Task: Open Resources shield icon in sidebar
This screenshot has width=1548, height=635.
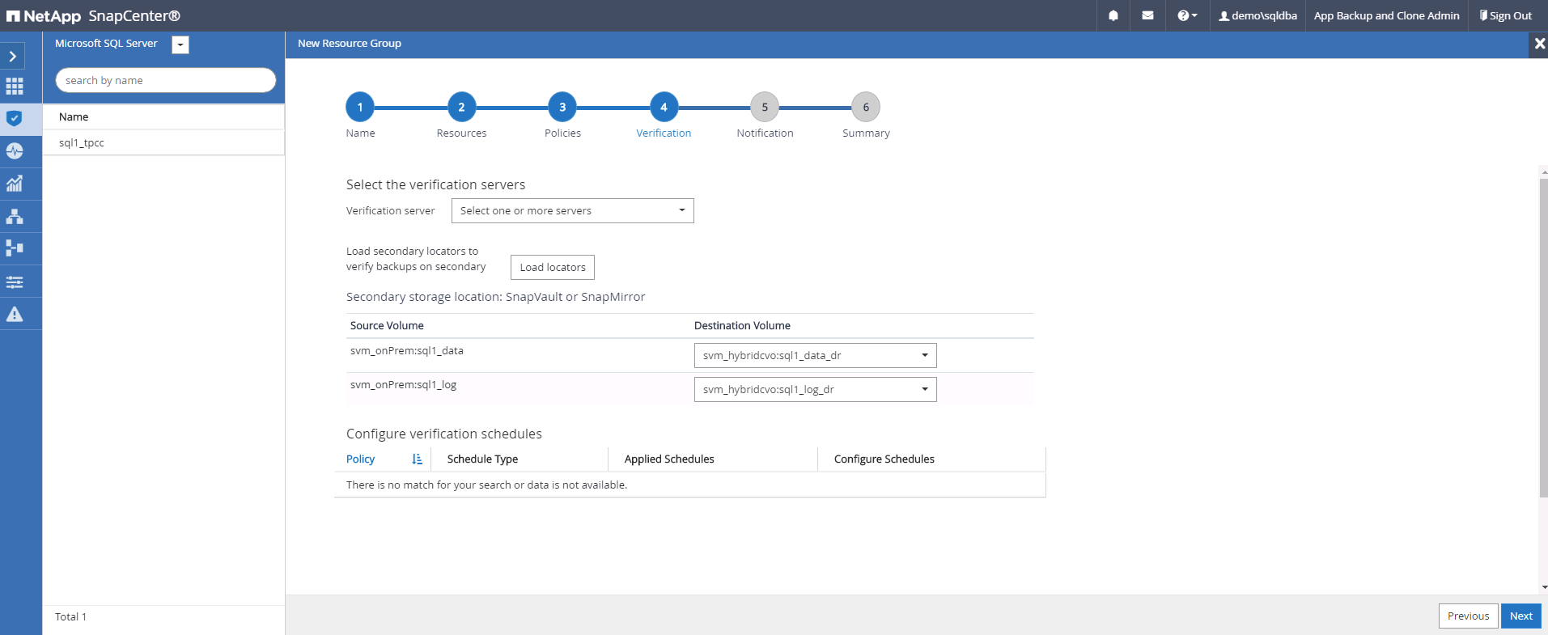Action: (x=15, y=119)
